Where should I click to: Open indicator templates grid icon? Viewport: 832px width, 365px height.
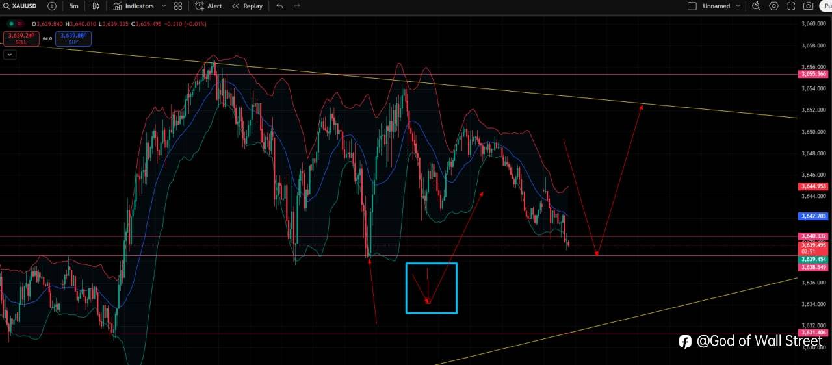click(178, 6)
